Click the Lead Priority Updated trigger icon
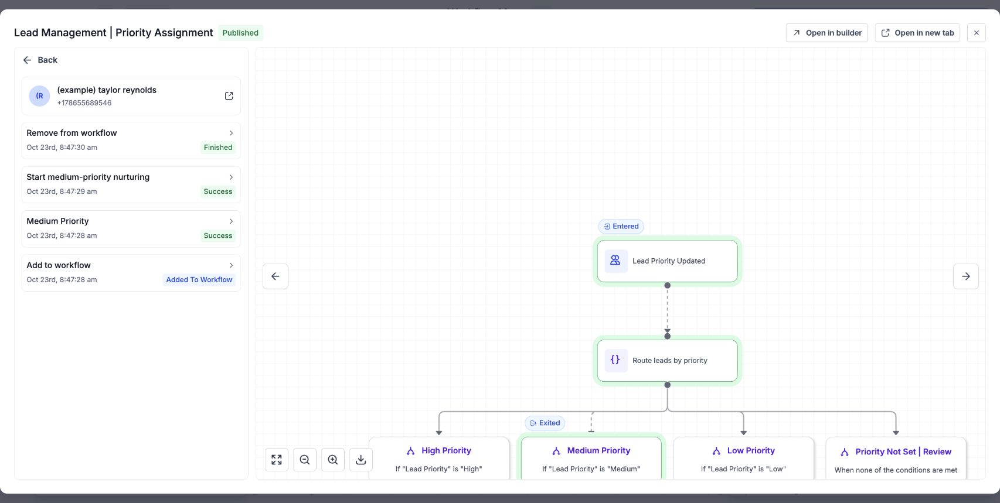Viewport: 1000px width, 503px height. click(615, 261)
